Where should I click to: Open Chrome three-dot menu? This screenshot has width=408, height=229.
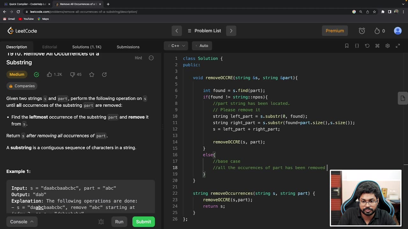click(403, 12)
